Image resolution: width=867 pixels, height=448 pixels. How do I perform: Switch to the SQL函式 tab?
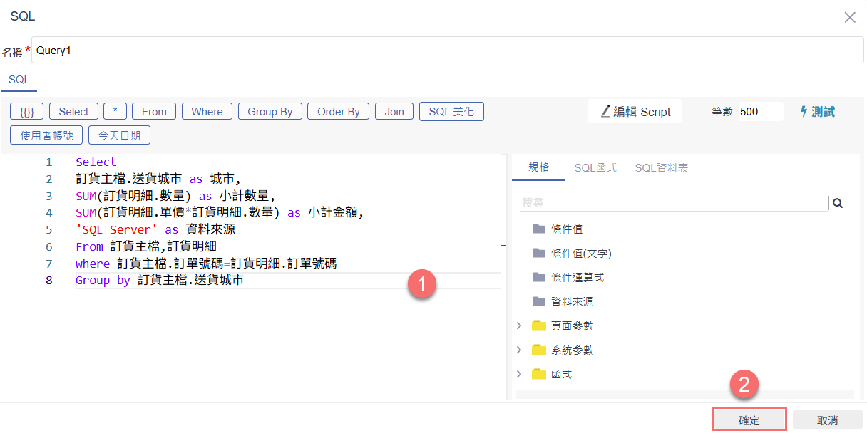coord(595,168)
